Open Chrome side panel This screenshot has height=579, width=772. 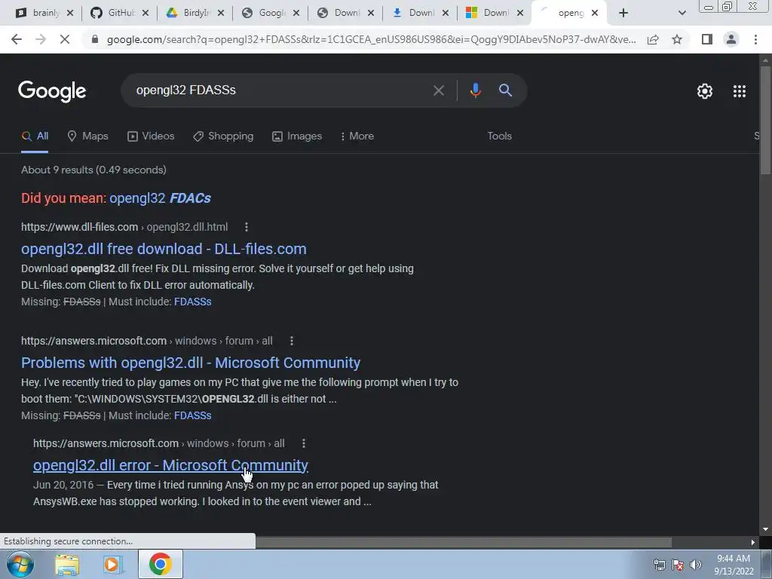(707, 39)
